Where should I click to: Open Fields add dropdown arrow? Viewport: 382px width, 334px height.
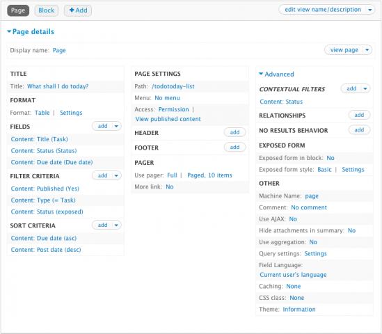116,126
